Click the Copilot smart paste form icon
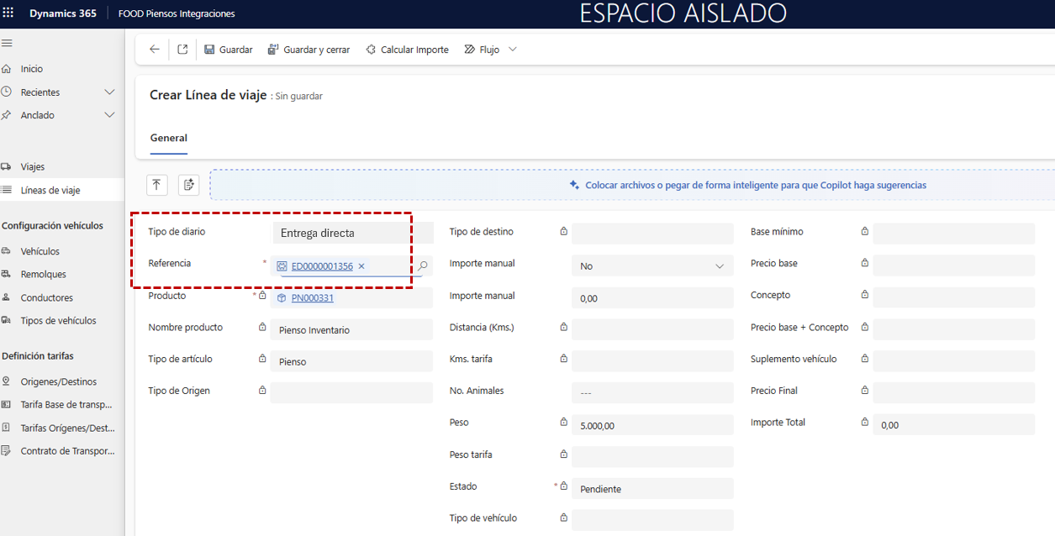The height and width of the screenshot is (536, 1055). tap(188, 185)
